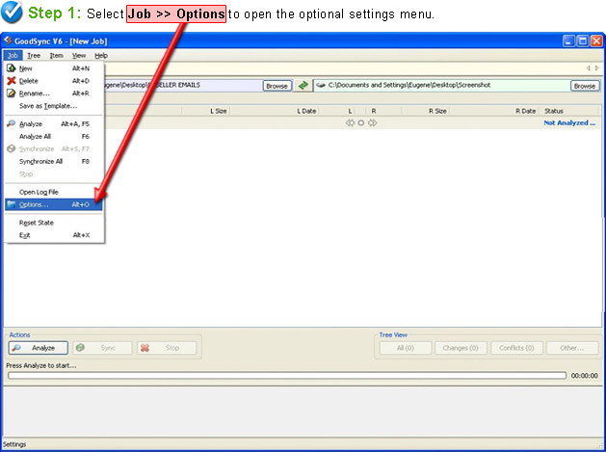The height and width of the screenshot is (452, 606).
Task: Select Options... in the Job menu
Action: 54,204
